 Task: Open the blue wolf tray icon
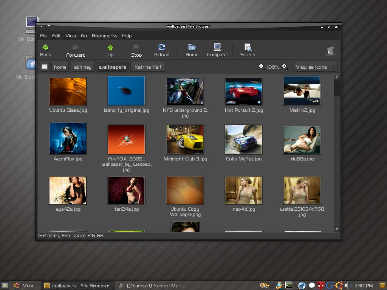[x=302, y=285]
